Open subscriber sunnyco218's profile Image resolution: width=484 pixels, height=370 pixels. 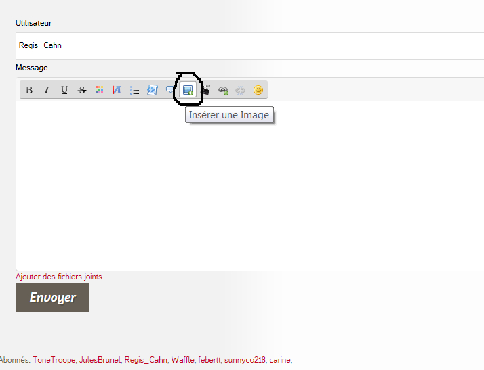click(245, 360)
